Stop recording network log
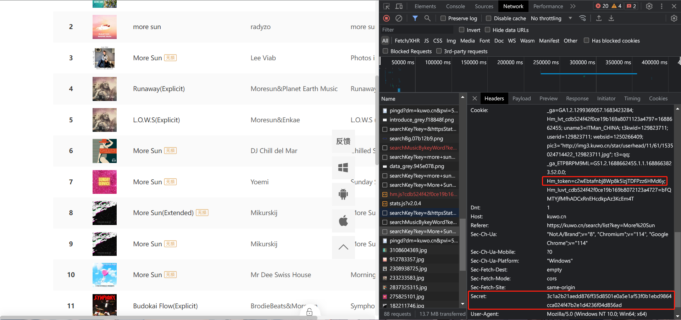 [387, 18]
